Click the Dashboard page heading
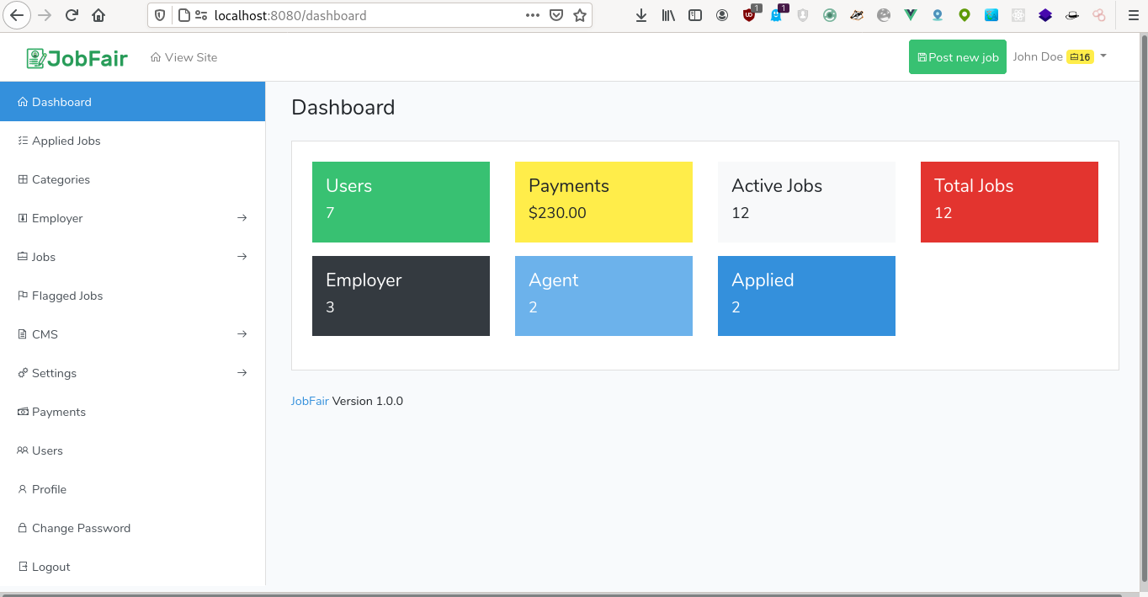Image resolution: width=1148 pixels, height=597 pixels. (343, 108)
